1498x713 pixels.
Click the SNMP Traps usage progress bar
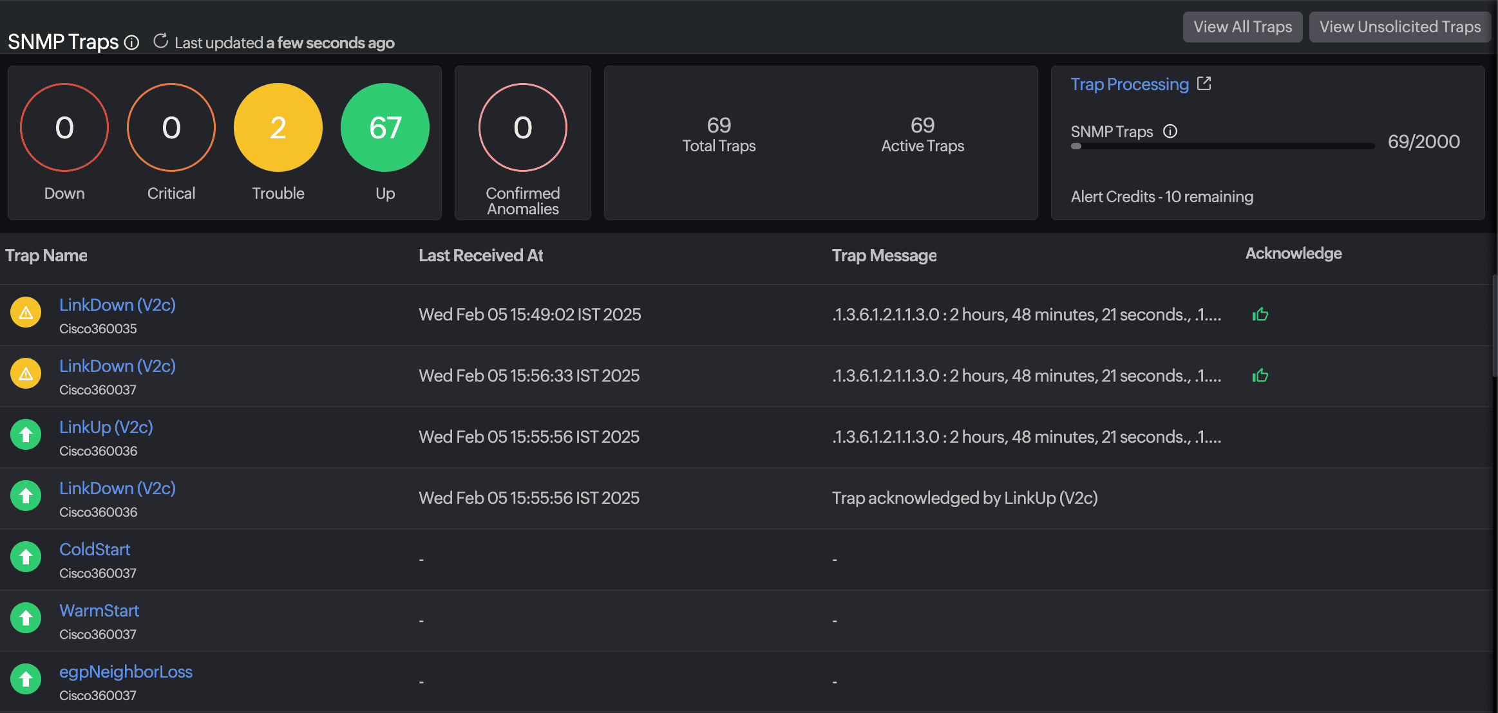[x=1222, y=146]
